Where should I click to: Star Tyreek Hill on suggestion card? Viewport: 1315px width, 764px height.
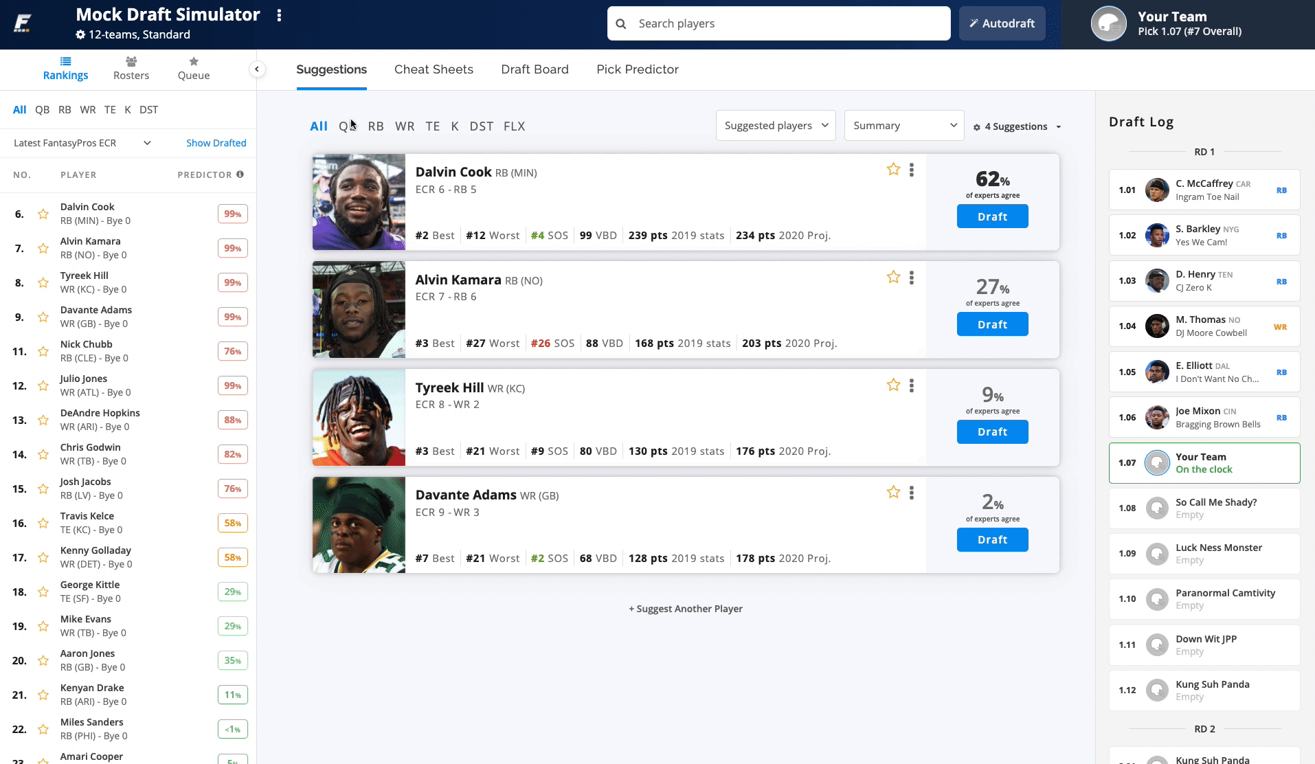coord(893,385)
